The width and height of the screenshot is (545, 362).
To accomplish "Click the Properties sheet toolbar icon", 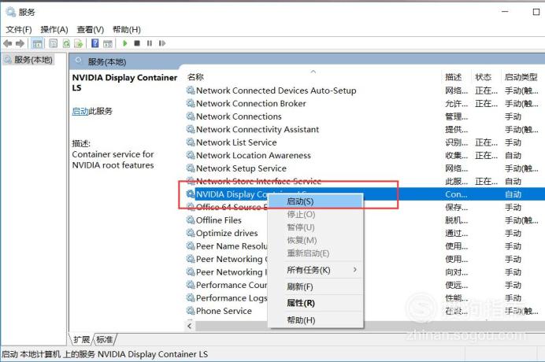I will tap(54, 43).
